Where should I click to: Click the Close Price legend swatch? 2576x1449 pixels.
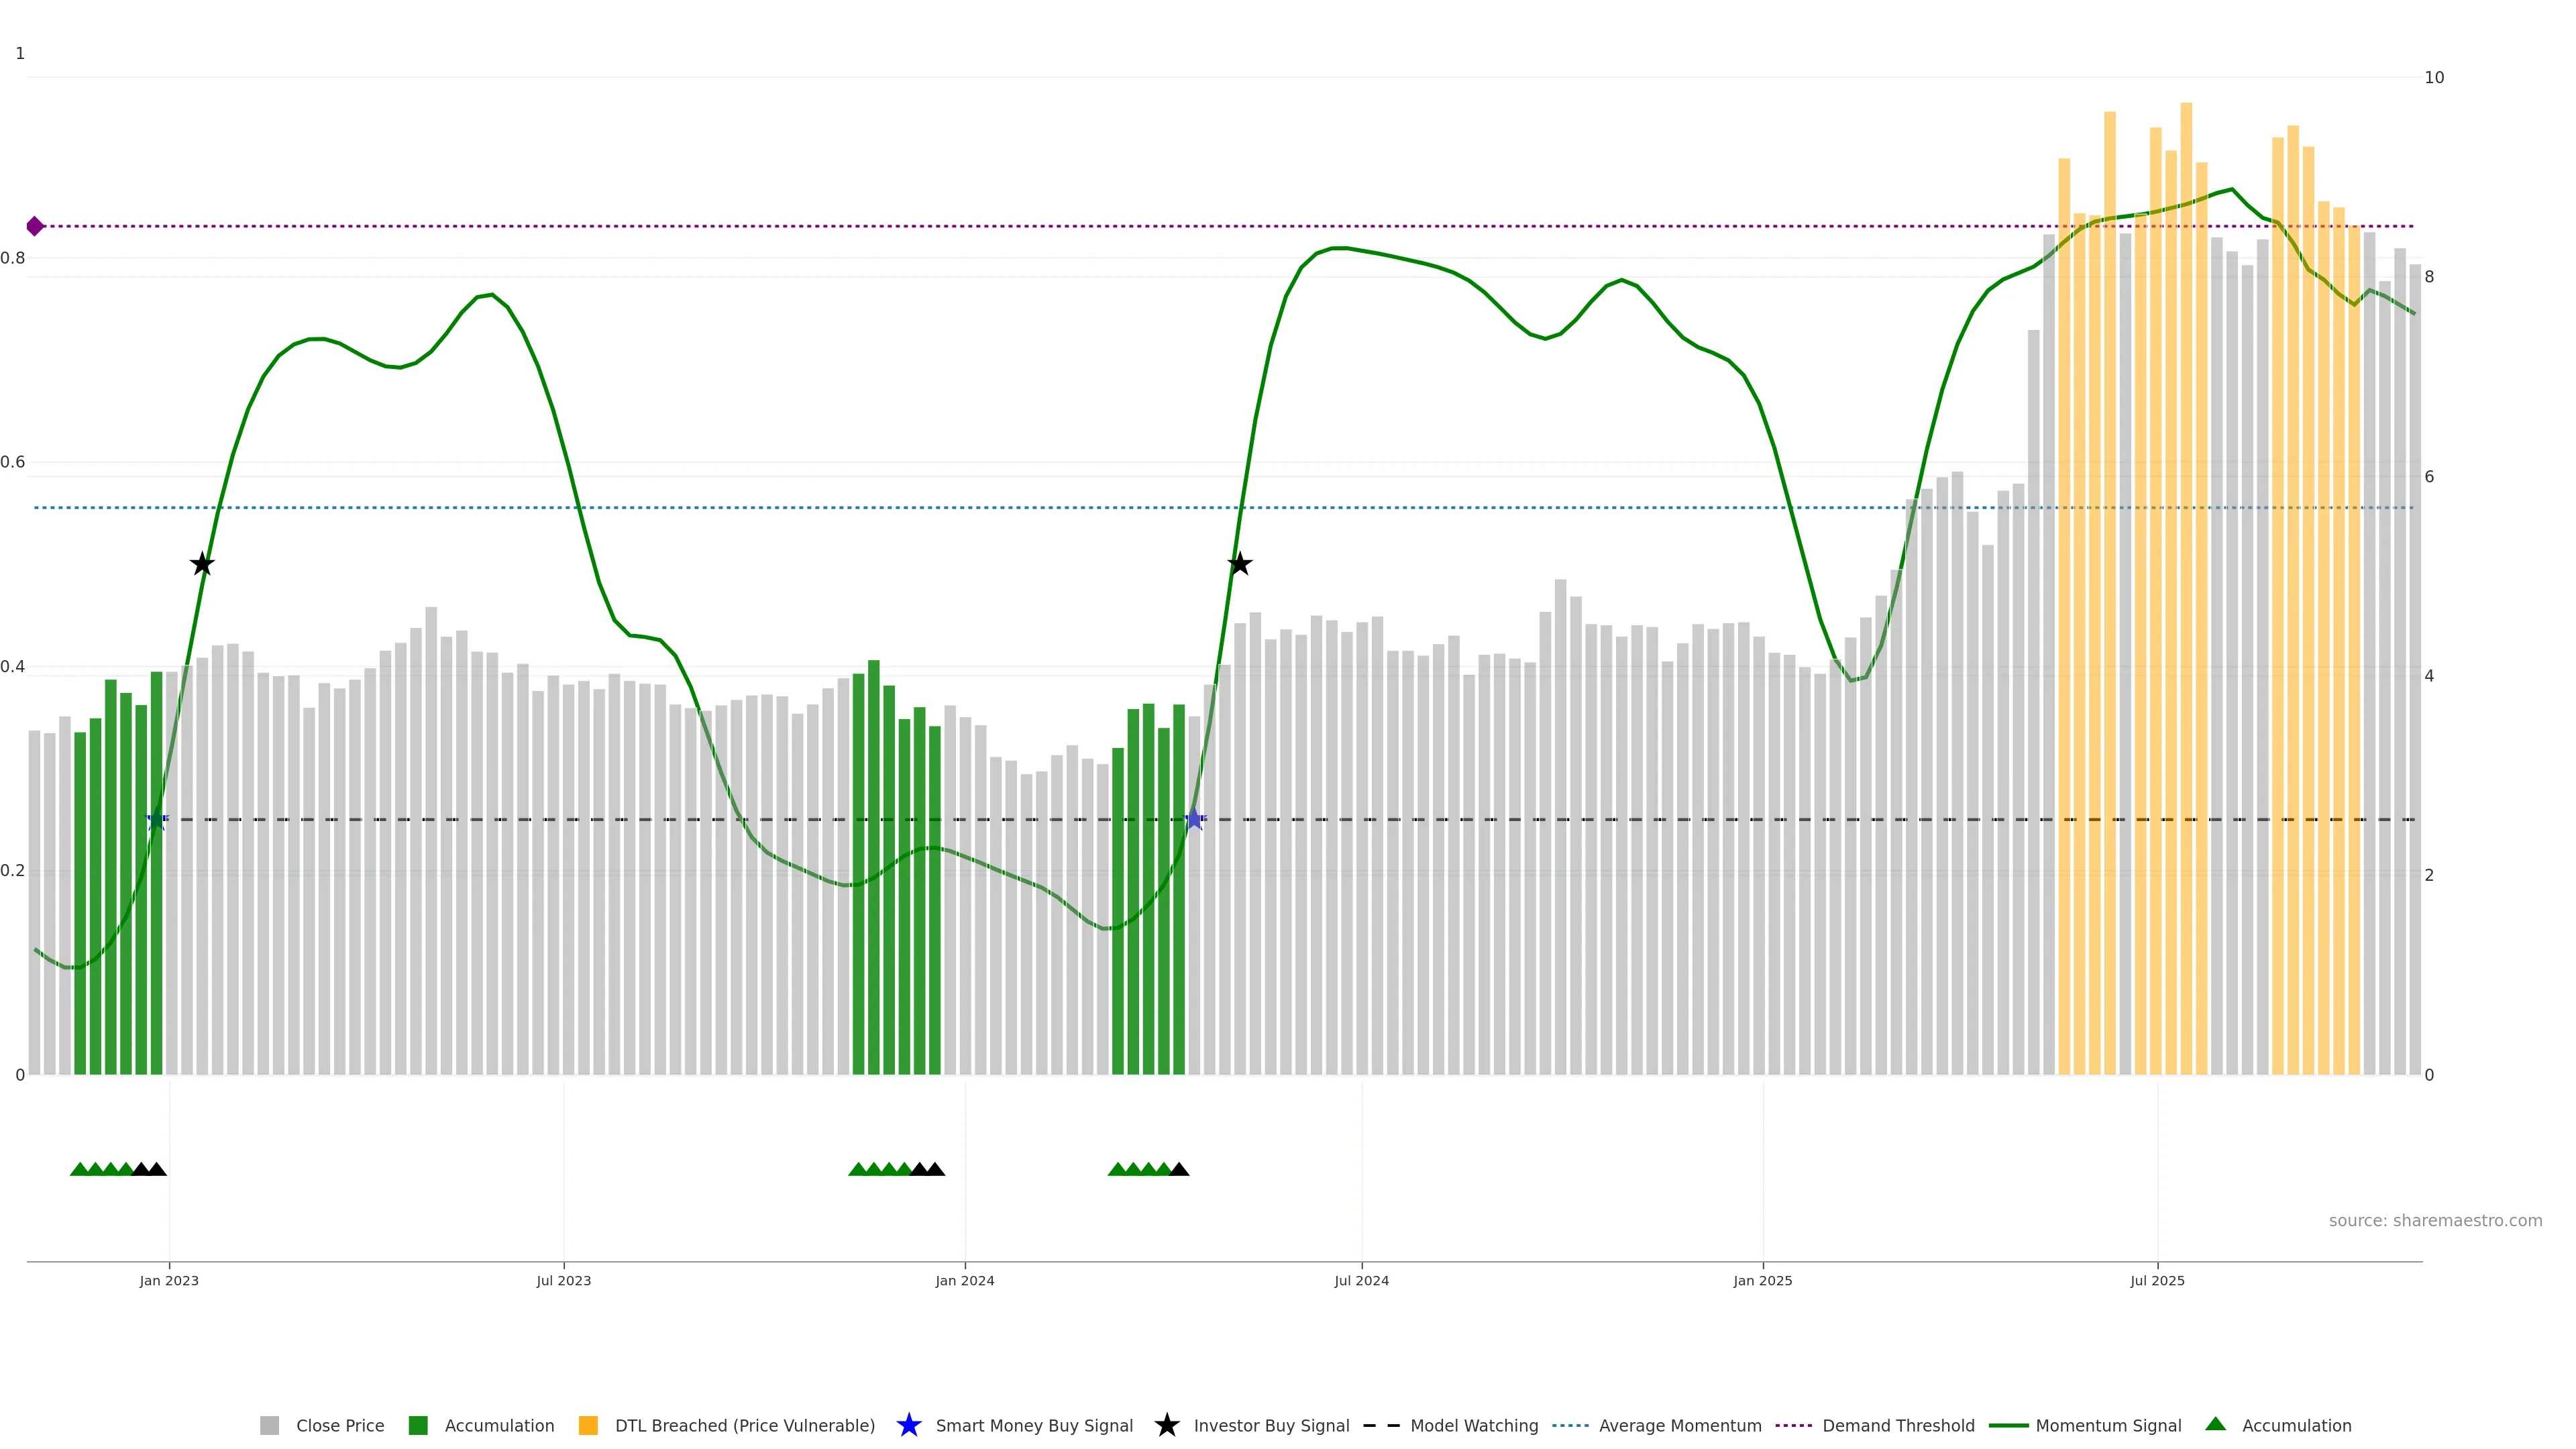[x=269, y=1425]
